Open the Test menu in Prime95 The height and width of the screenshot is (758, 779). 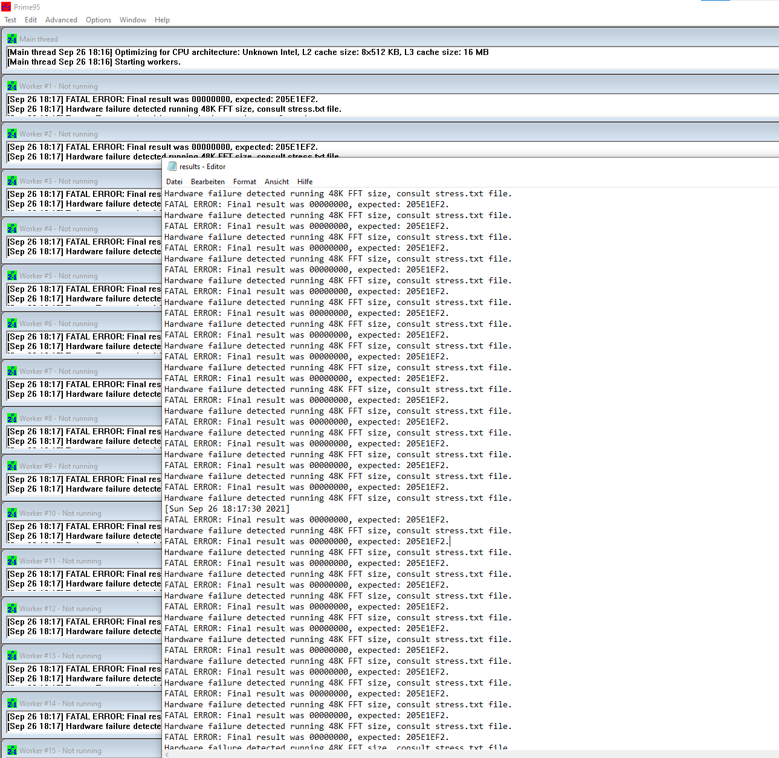pyautogui.click(x=10, y=20)
